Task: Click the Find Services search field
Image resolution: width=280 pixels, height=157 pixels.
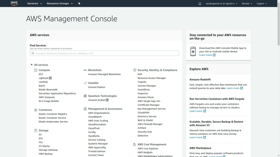Action: point(104,53)
